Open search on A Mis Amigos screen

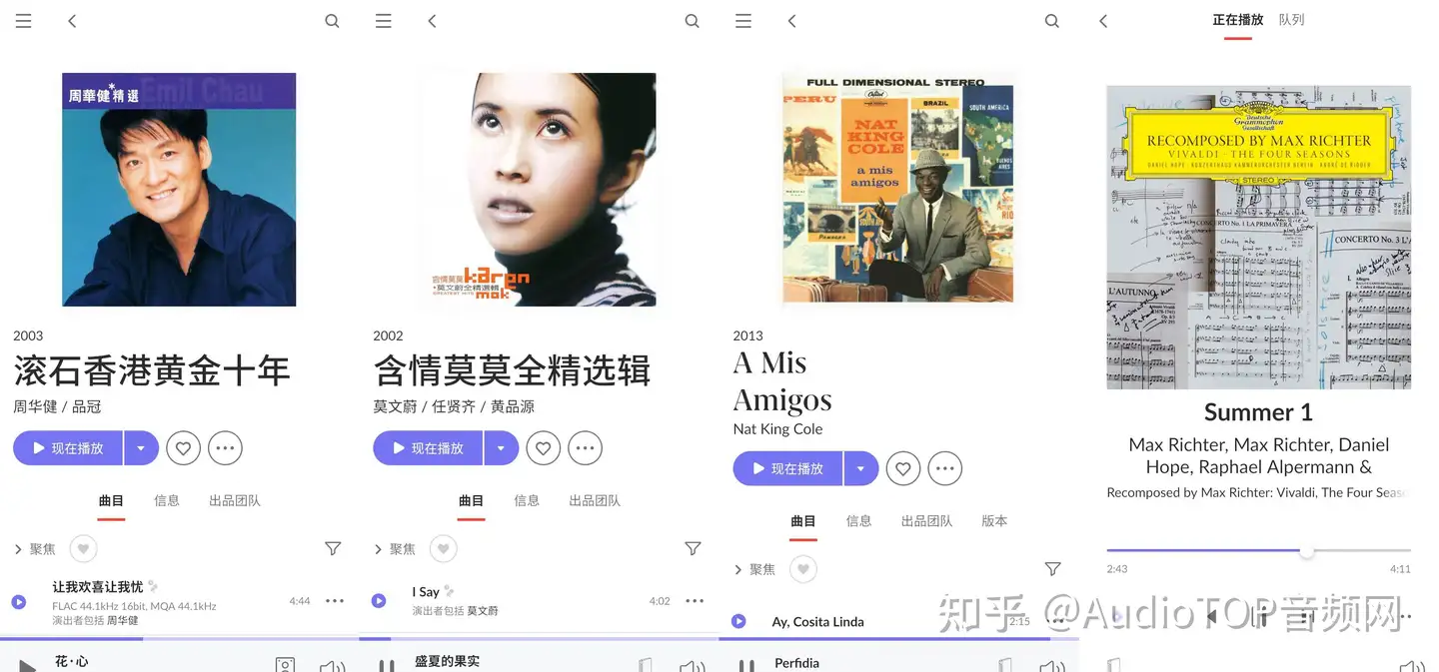[x=1052, y=21]
